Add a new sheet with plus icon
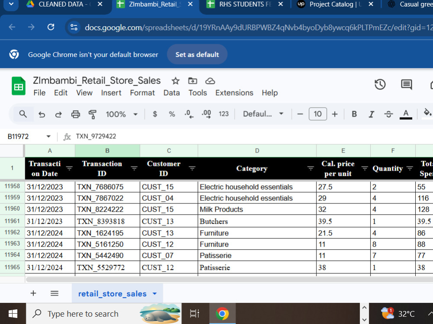This screenshot has width=433, height=324. [x=33, y=293]
